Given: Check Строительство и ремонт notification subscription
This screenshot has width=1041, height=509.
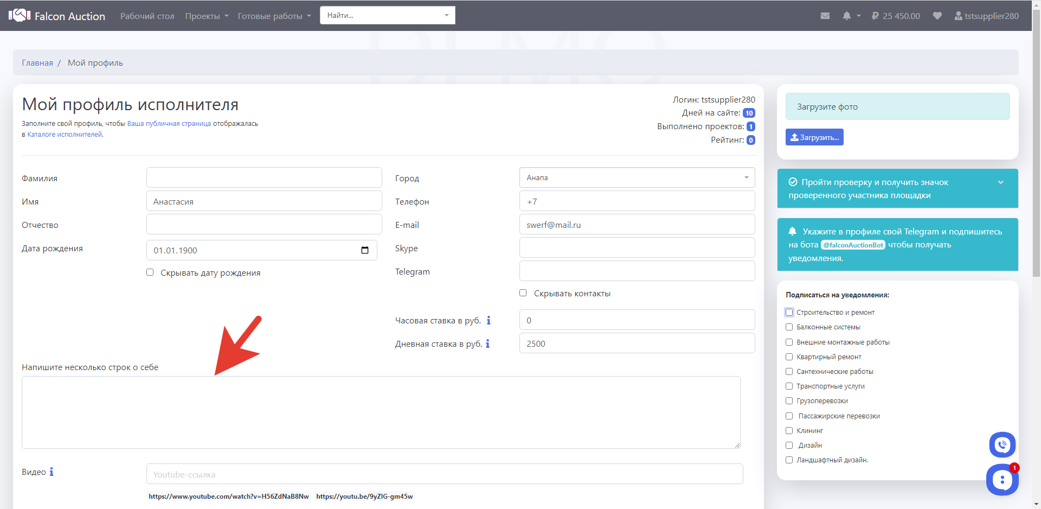Looking at the screenshot, I should point(789,313).
